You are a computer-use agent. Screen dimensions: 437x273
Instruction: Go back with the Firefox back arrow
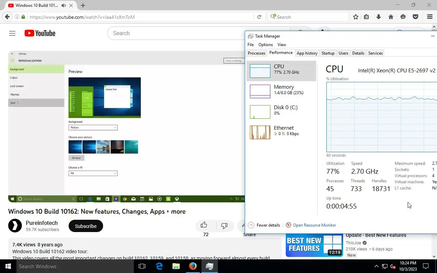pyautogui.click(x=7, y=17)
